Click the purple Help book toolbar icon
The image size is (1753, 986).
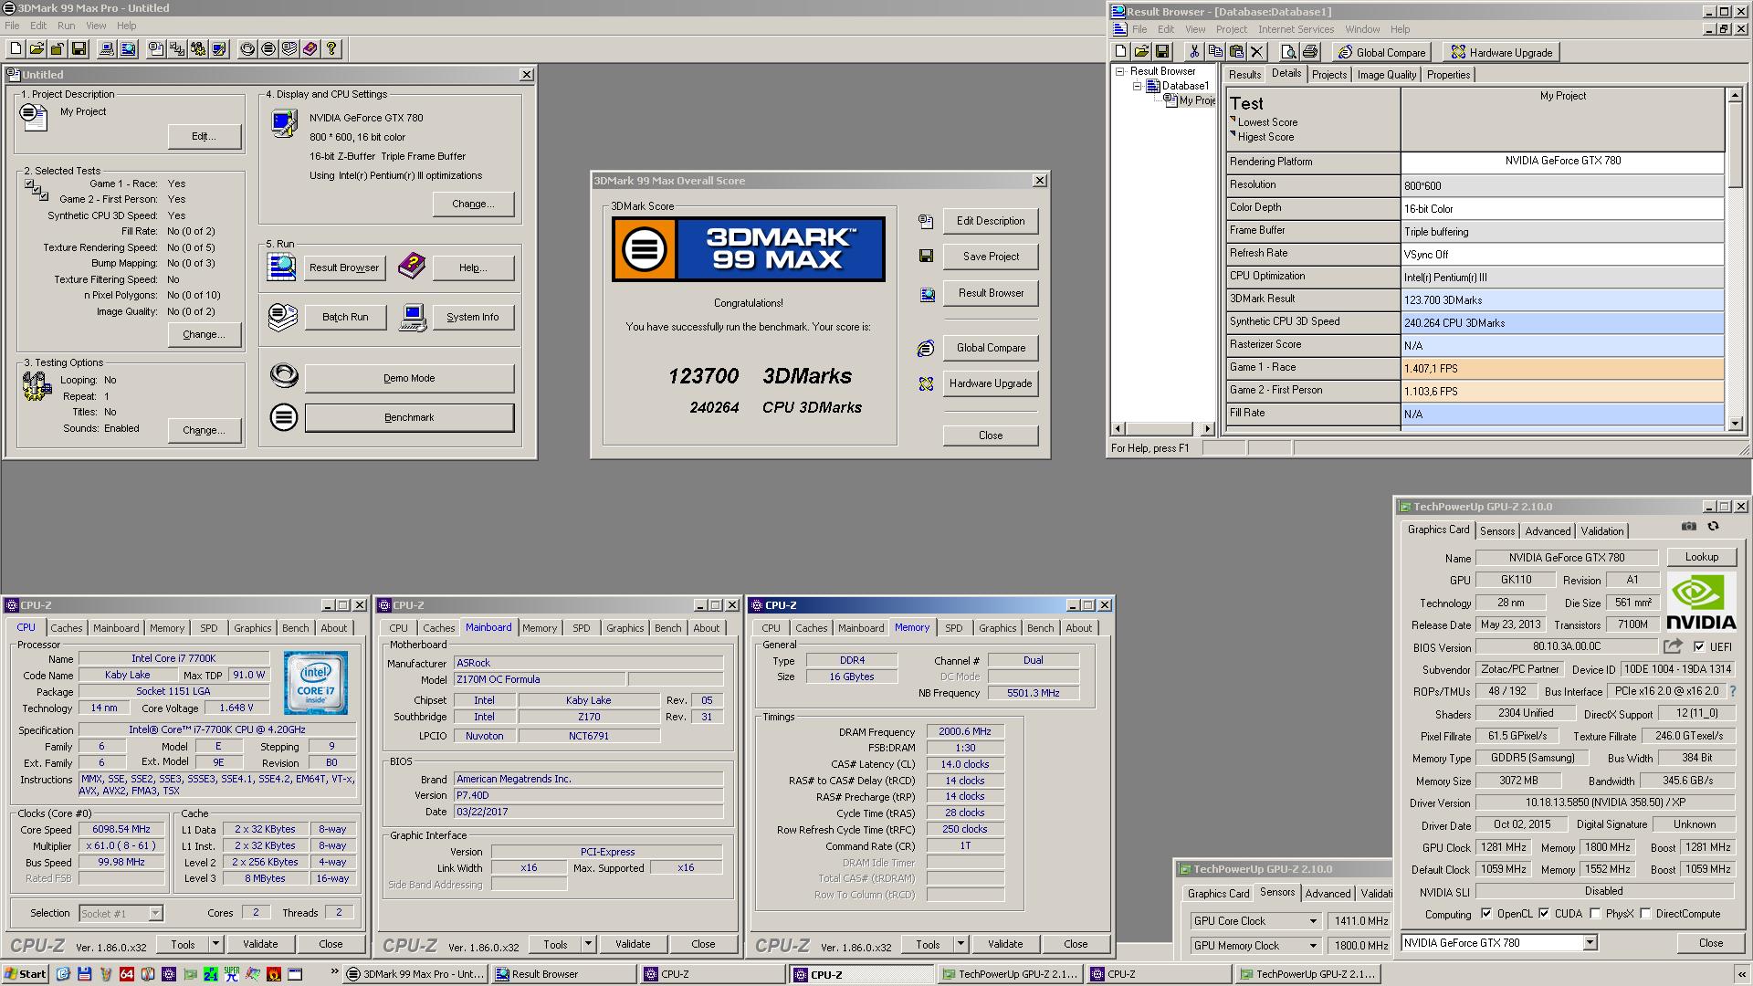click(310, 49)
